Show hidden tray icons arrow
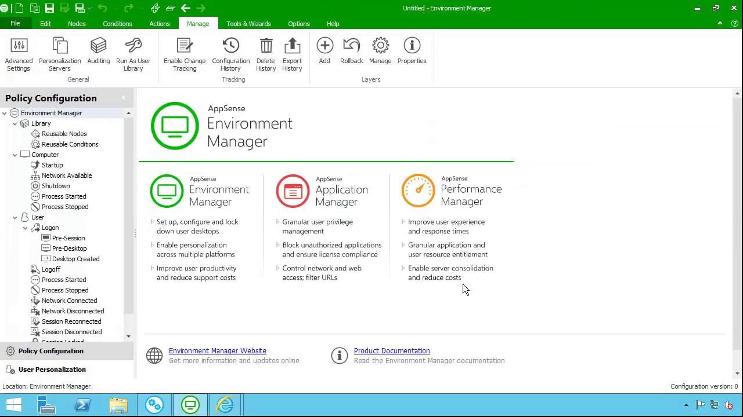The height and width of the screenshot is (417, 743). [686, 405]
